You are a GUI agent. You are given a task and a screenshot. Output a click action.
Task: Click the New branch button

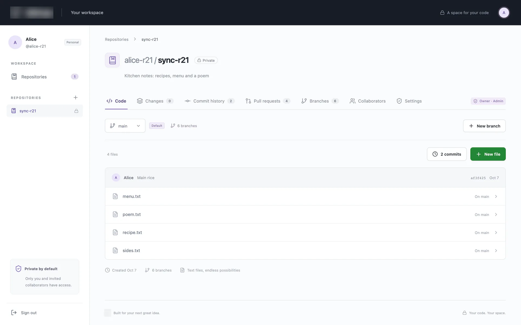(484, 126)
